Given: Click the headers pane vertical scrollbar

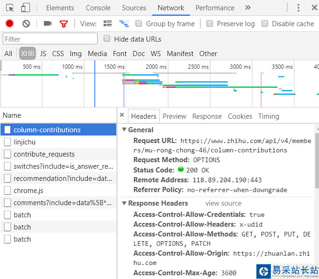Looking at the screenshot, I should click(x=317, y=161).
